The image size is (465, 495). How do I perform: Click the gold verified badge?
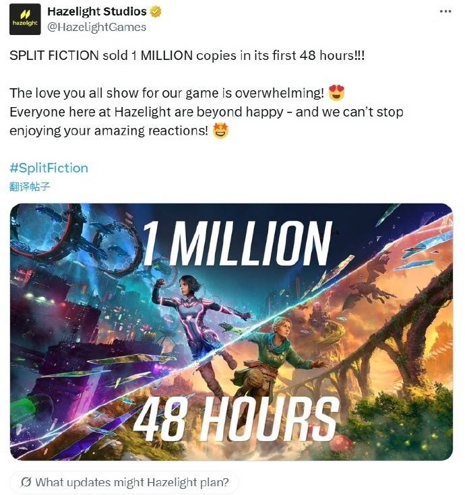point(155,11)
